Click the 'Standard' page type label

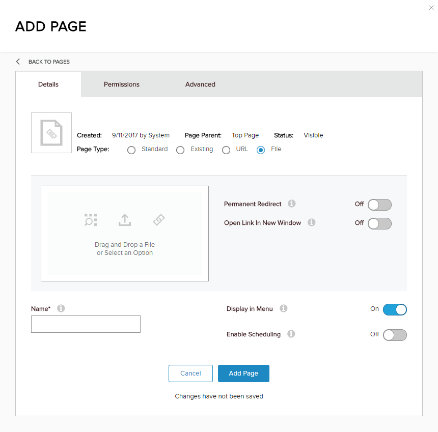(154, 149)
